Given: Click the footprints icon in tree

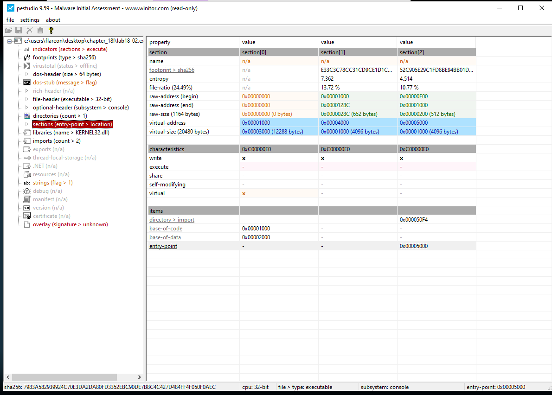Looking at the screenshot, I should tap(27, 57).
